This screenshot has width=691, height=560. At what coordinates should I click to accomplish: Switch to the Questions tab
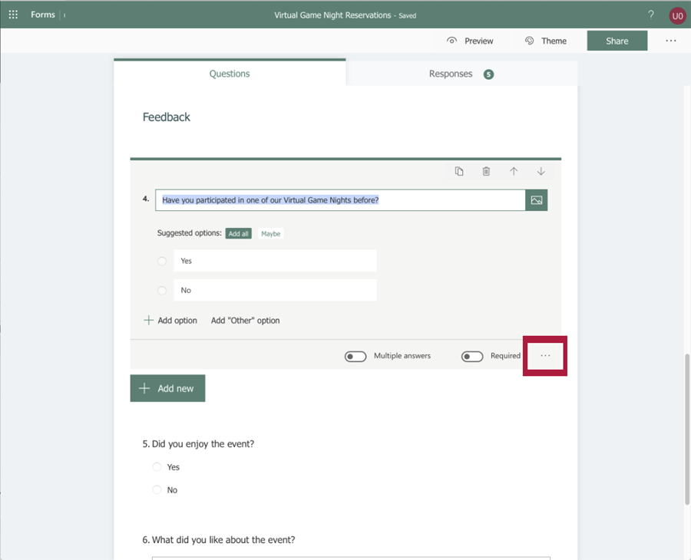[x=229, y=74]
